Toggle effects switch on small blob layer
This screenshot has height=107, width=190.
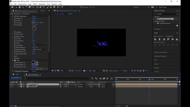66,86
